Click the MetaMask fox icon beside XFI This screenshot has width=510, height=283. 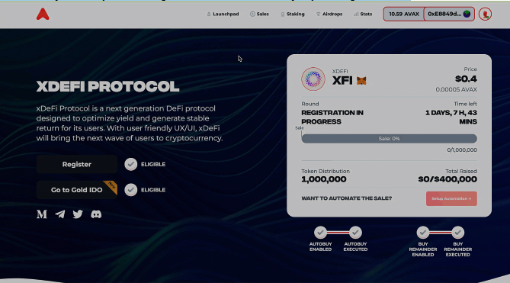361,80
